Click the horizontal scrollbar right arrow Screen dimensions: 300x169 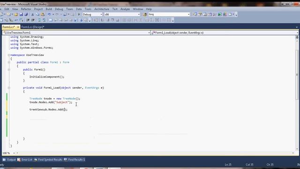pyautogui.click(x=293, y=153)
